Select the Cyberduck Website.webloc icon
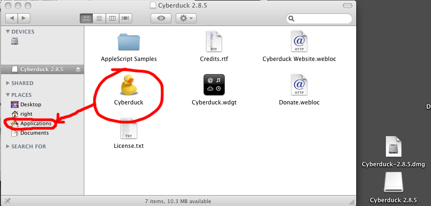The image size is (431, 206). (299, 42)
